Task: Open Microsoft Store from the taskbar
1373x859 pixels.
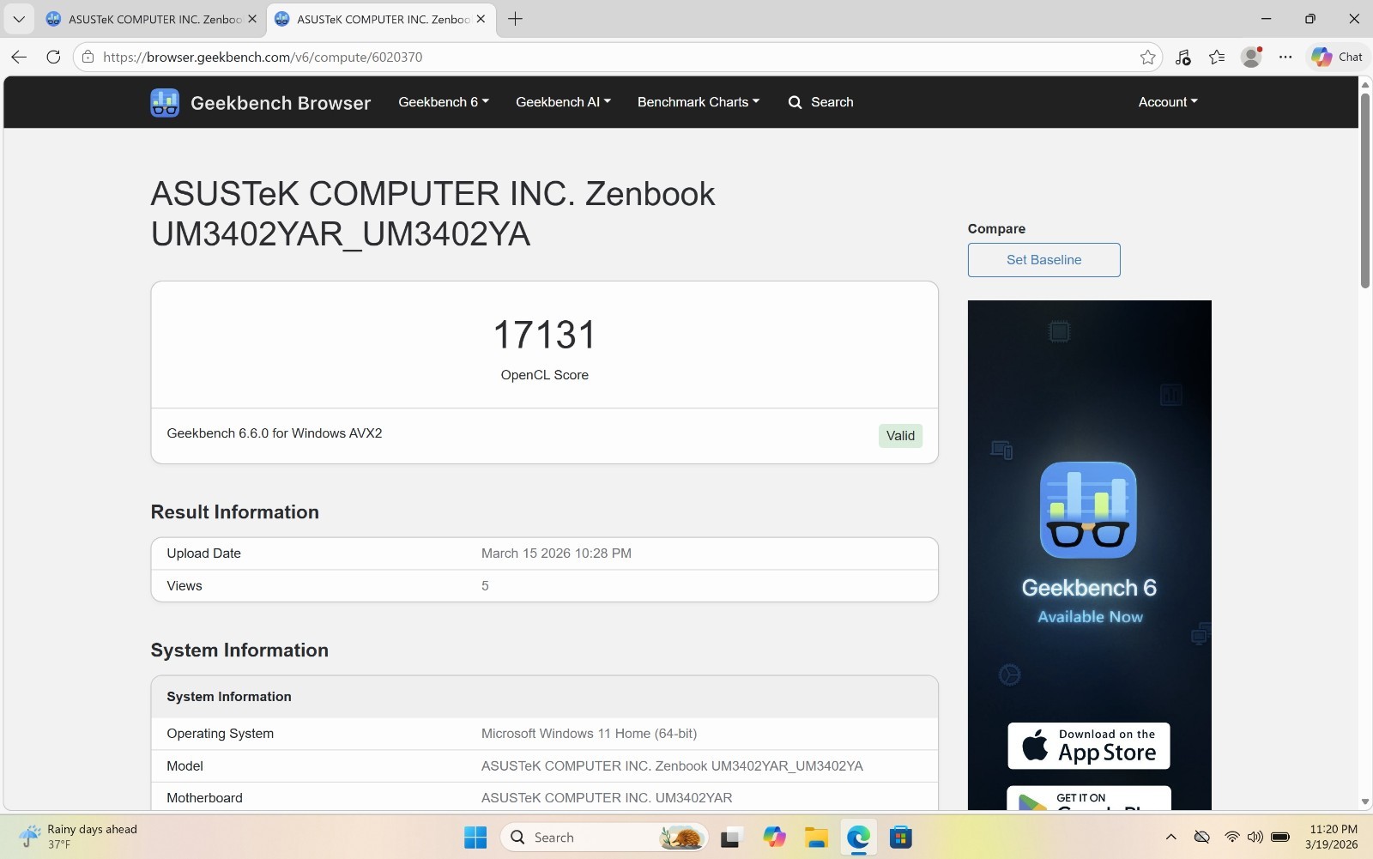Action: click(x=899, y=837)
